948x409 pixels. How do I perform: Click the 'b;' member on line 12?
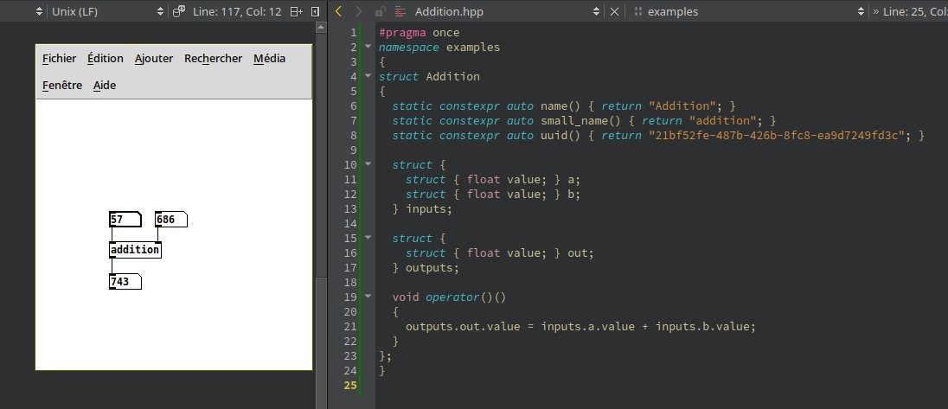tap(574, 194)
